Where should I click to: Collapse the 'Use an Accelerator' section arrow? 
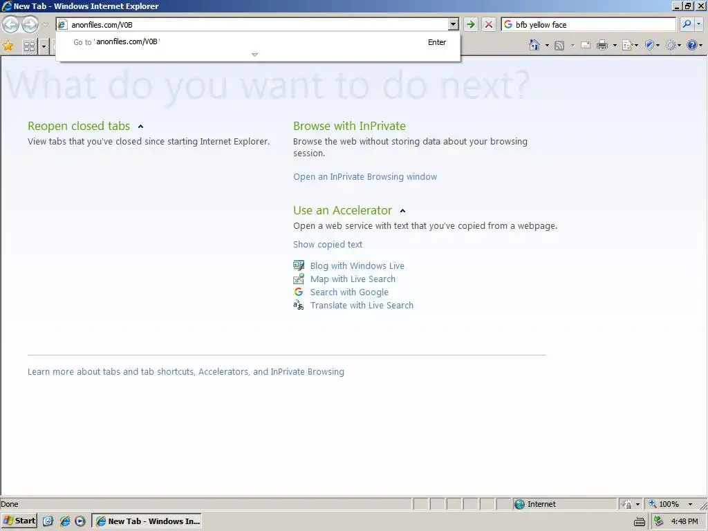point(403,211)
